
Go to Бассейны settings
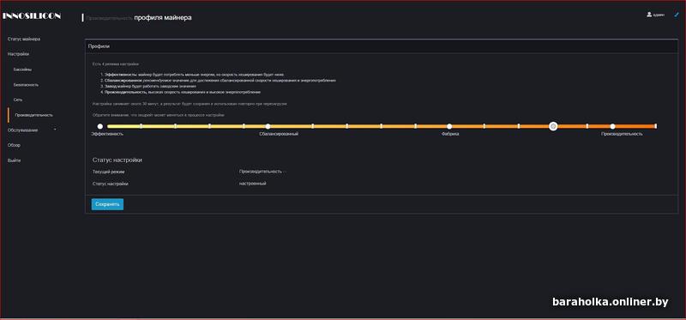(x=23, y=69)
